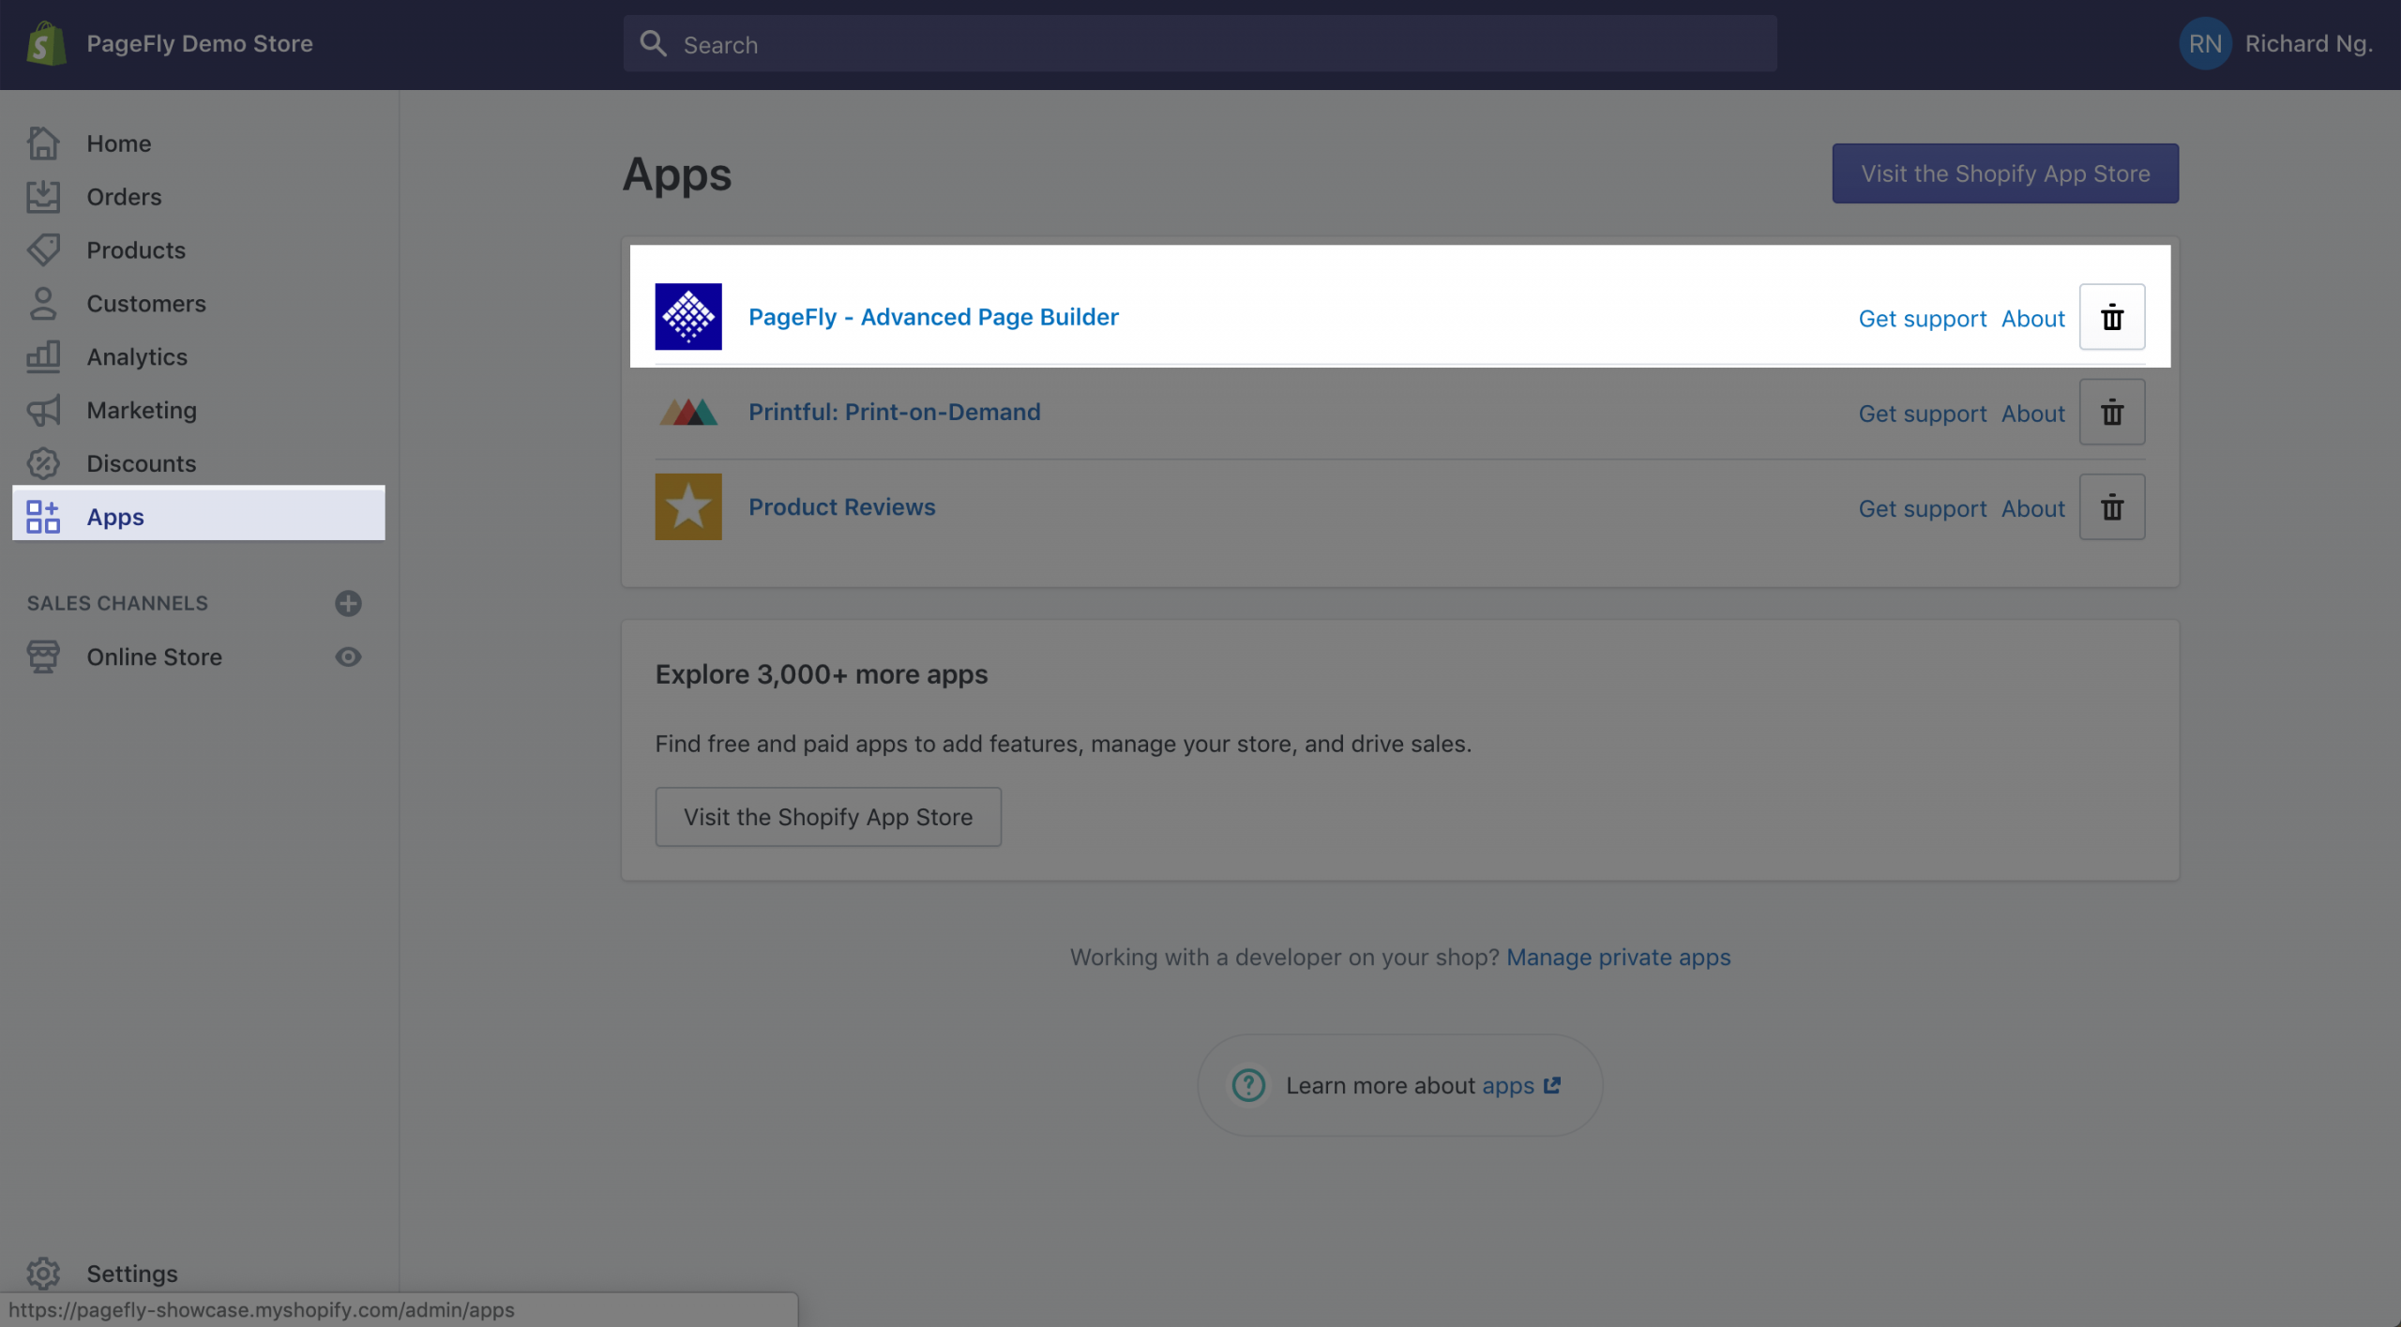Delete Product Reviews app with trash icon
Image resolution: width=2401 pixels, height=1327 pixels.
tap(2112, 506)
